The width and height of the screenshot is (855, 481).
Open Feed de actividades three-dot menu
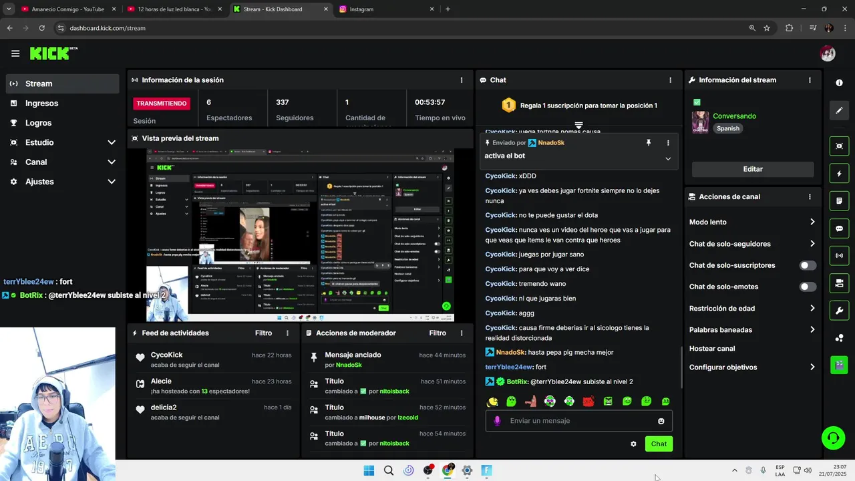pyautogui.click(x=288, y=333)
